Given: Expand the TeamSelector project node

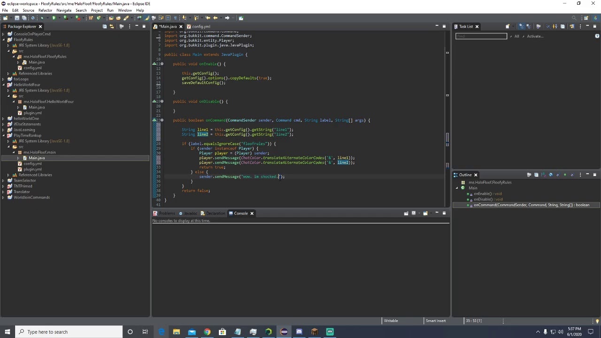Looking at the screenshot, I should pos(3,180).
